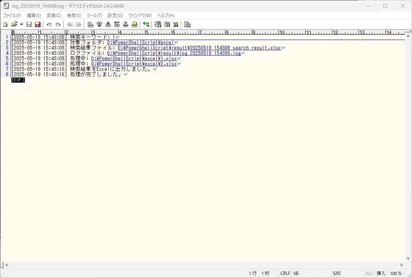Click the vertical scrollbar down arrow
The width and height of the screenshot is (412, 278).
[408, 259]
